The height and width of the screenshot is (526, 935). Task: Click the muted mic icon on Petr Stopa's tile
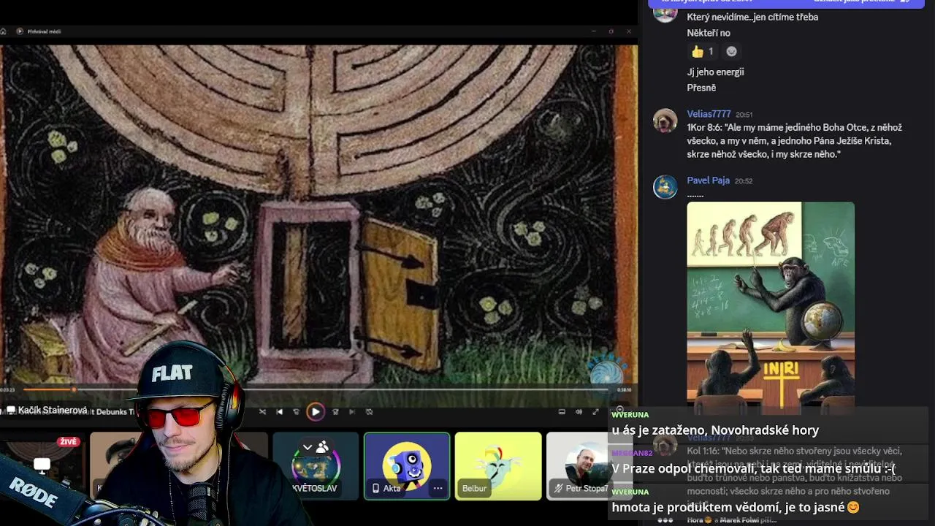click(x=559, y=488)
